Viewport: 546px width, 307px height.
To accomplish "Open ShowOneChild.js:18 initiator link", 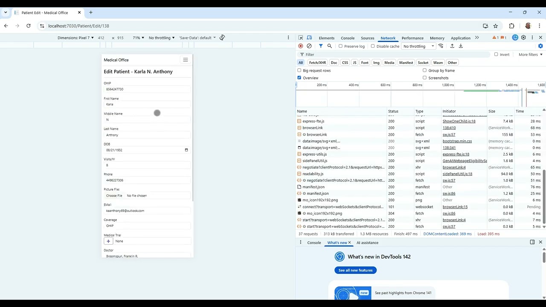I will [459, 122].
